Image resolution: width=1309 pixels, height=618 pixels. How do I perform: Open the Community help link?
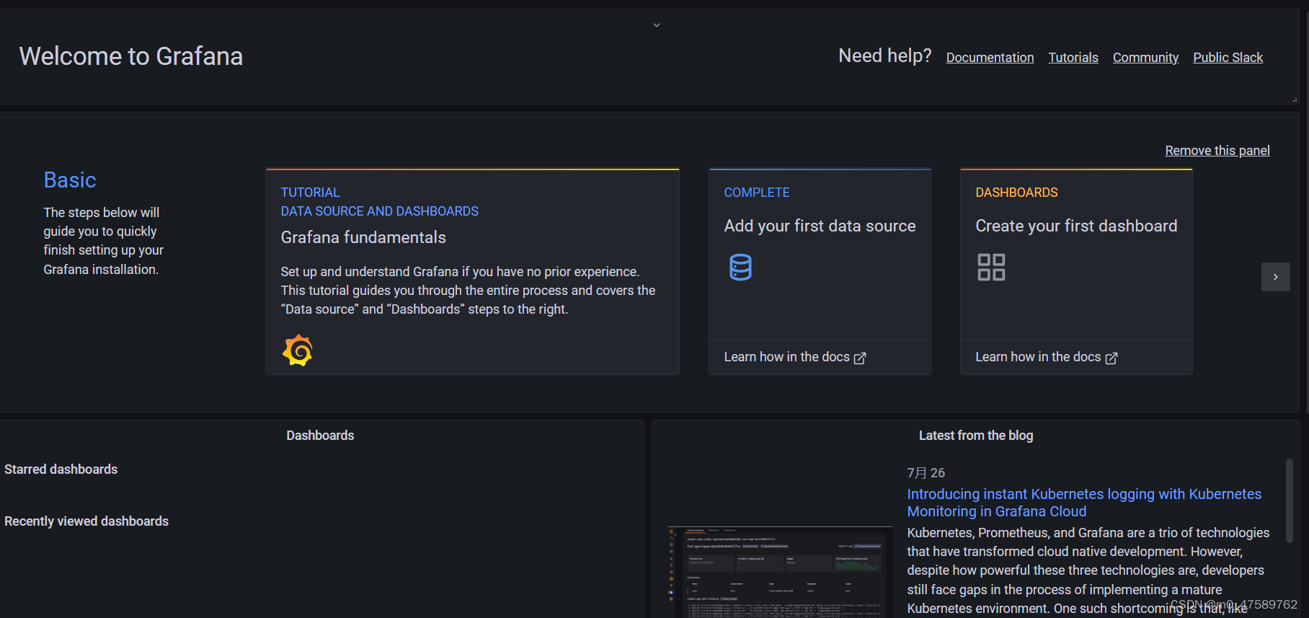[1145, 58]
